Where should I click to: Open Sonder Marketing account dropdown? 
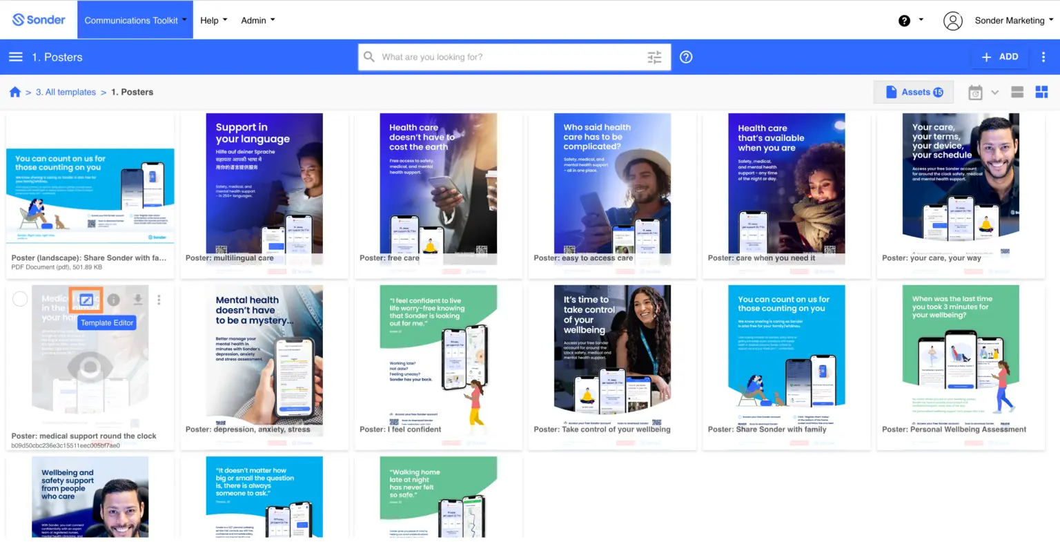coord(1014,21)
